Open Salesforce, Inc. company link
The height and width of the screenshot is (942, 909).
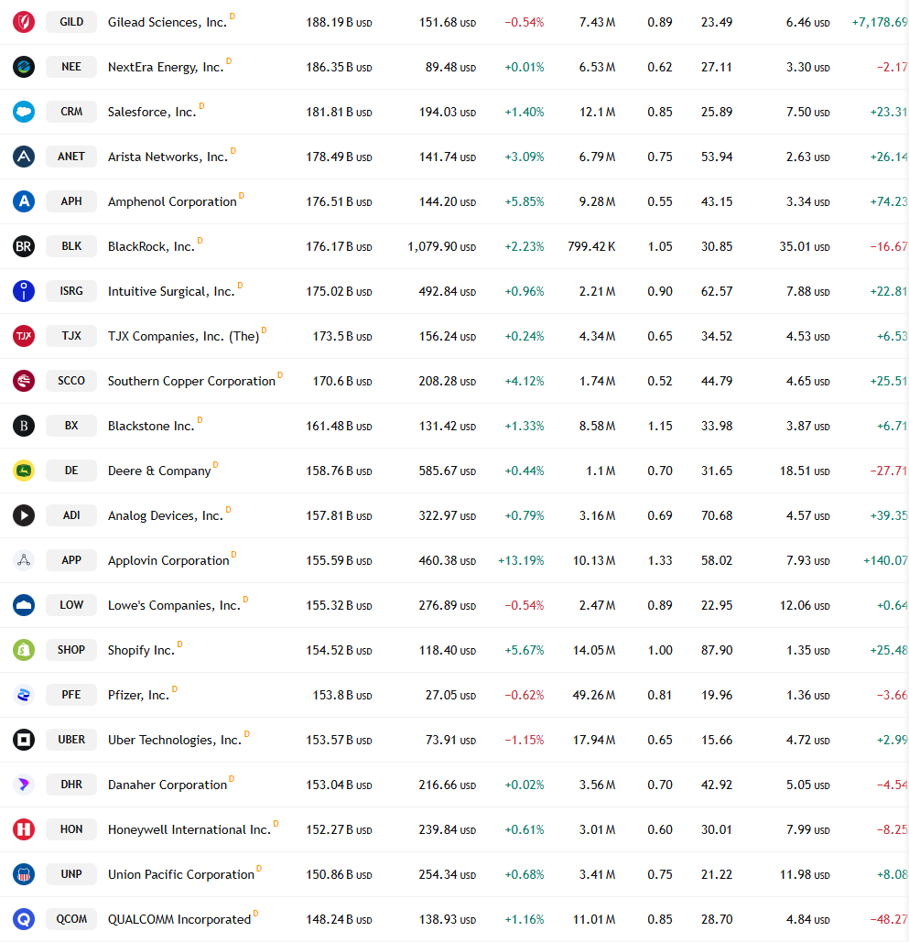tap(152, 113)
